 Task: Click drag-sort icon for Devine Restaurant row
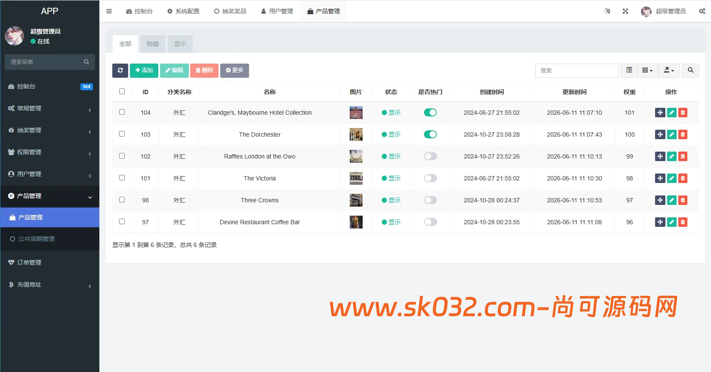(x=660, y=222)
